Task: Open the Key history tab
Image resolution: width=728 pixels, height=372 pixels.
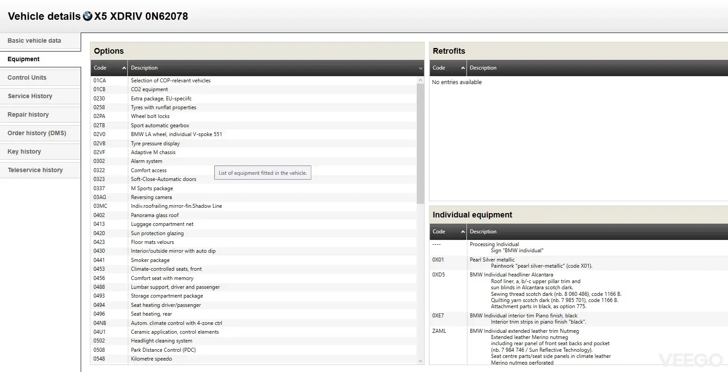Action: coord(40,151)
